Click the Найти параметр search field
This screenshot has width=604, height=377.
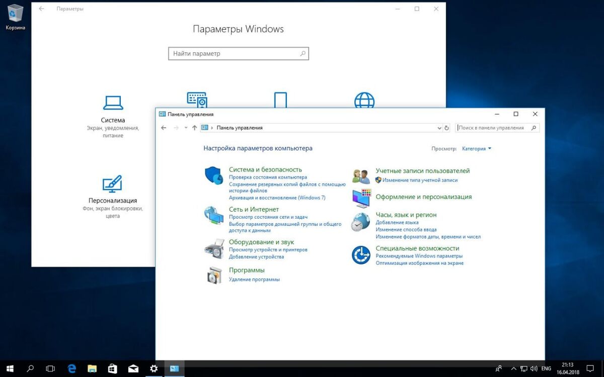click(x=239, y=53)
